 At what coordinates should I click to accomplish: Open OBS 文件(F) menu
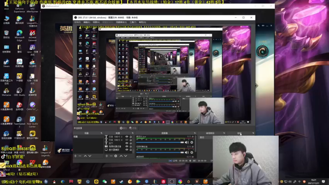coord(77,22)
